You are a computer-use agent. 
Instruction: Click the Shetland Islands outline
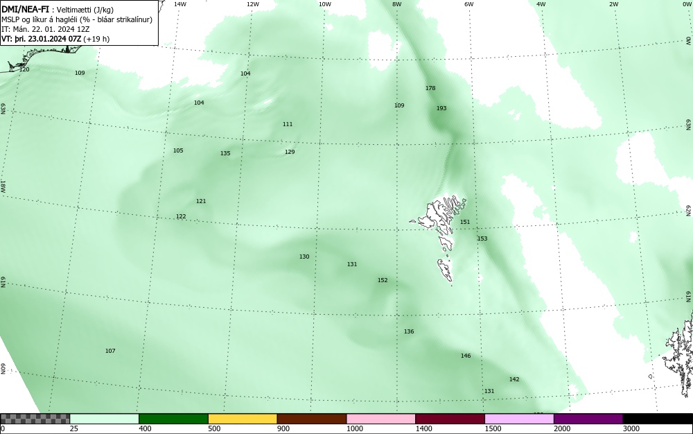(x=678, y=354)
